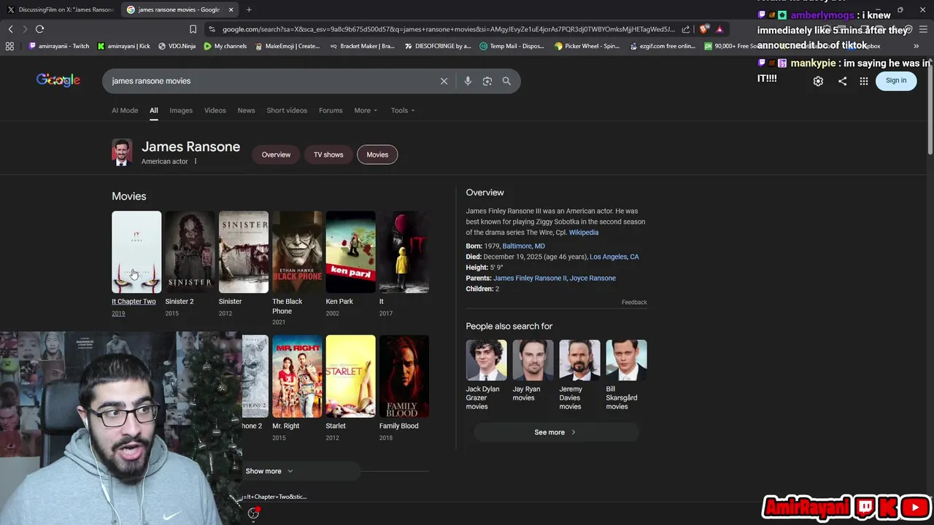The image size is (934, 525).
Task: Open the Mr. Right movie poster
Action: [x=297, y=376]
